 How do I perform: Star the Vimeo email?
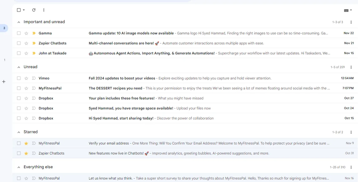pos(26,78)
